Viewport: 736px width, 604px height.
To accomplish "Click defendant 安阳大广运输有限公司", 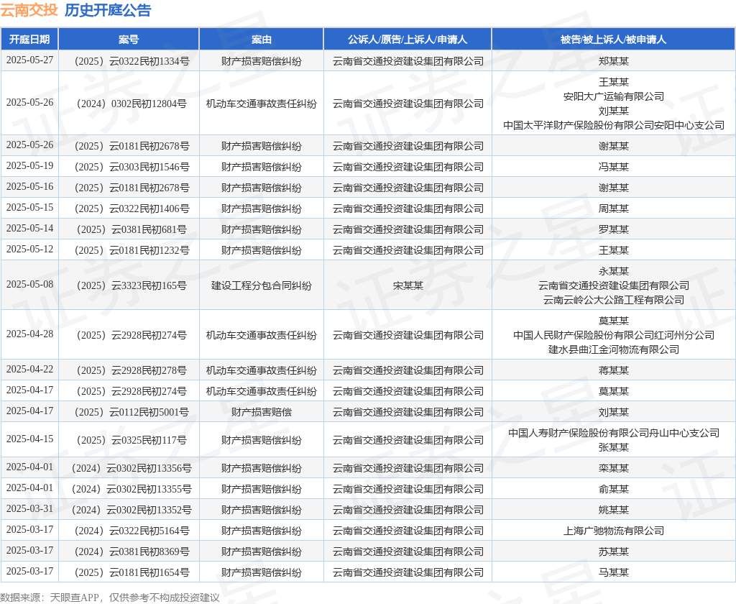I will tap(613, 96).
